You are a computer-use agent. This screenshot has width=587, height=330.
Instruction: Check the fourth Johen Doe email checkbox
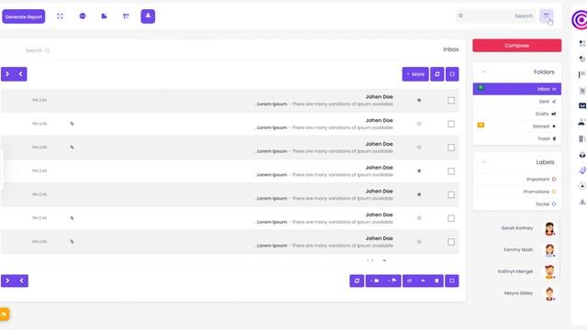pos(451,171)
